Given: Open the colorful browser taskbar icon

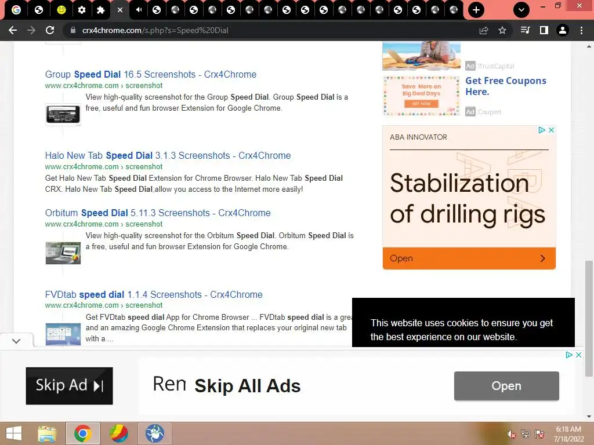Looking at the screenshot, I should tap(118, 433).
